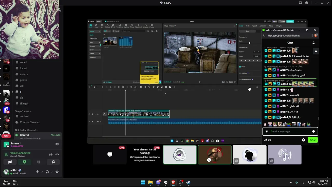
Task: Enable the Stabilize checkbox in CapCut
Action: [x=240, y=73]
